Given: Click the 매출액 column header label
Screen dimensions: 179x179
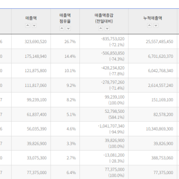Looking at the screenshot, I should (x=31, y=18).
